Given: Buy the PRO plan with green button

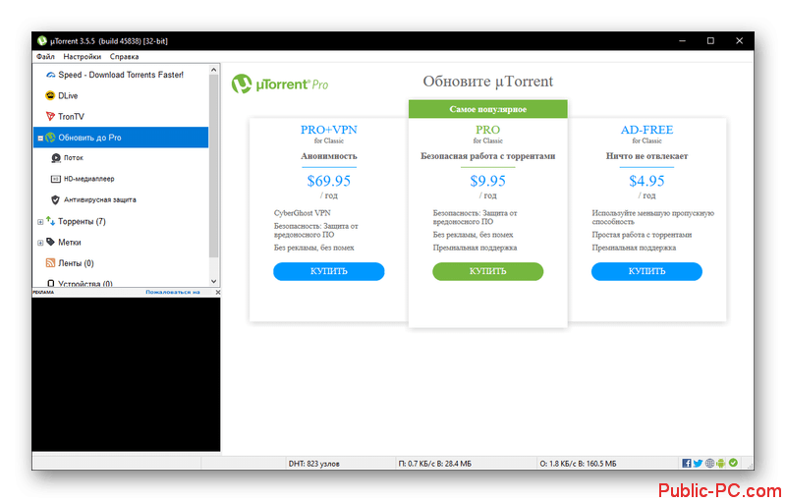Looking at the screenshot, I should (487, 271).
